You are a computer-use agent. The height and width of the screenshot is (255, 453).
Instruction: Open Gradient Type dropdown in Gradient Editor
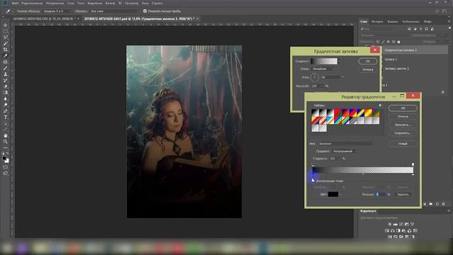point(345,151)
